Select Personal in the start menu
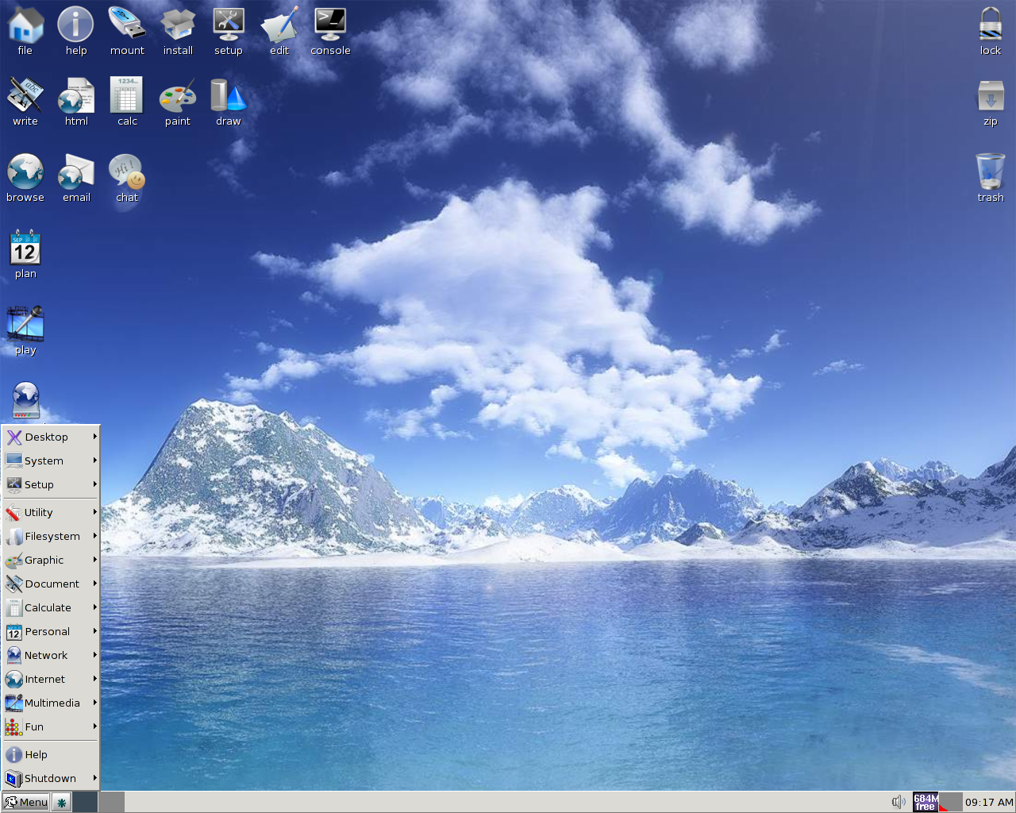Screen dimensions: 1016x813 [51, 631]
